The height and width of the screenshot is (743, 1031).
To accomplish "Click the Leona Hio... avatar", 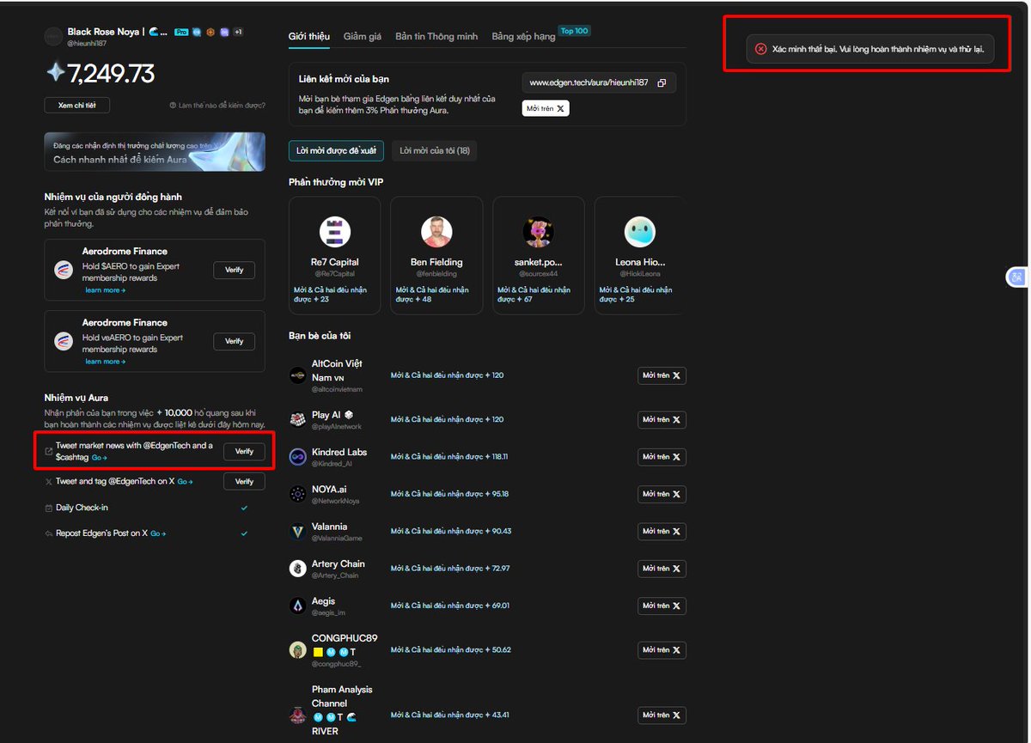I will coord(640,232).
